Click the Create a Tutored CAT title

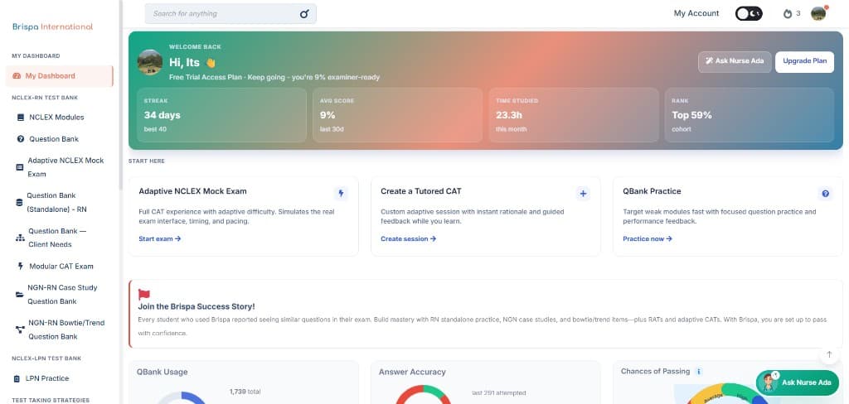coord(420,191)
